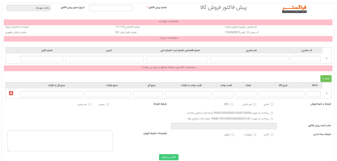This screenshot has height=161, width=337.
Task: Click the Faragostar (فراگستر) logo
Action: [x=294, y=9]
